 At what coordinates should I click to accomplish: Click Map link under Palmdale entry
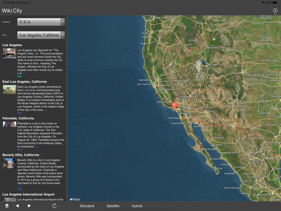click(x=20, y=150)
